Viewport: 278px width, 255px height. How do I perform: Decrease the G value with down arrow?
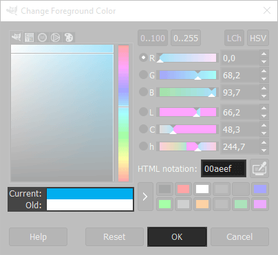click(264, 79)
